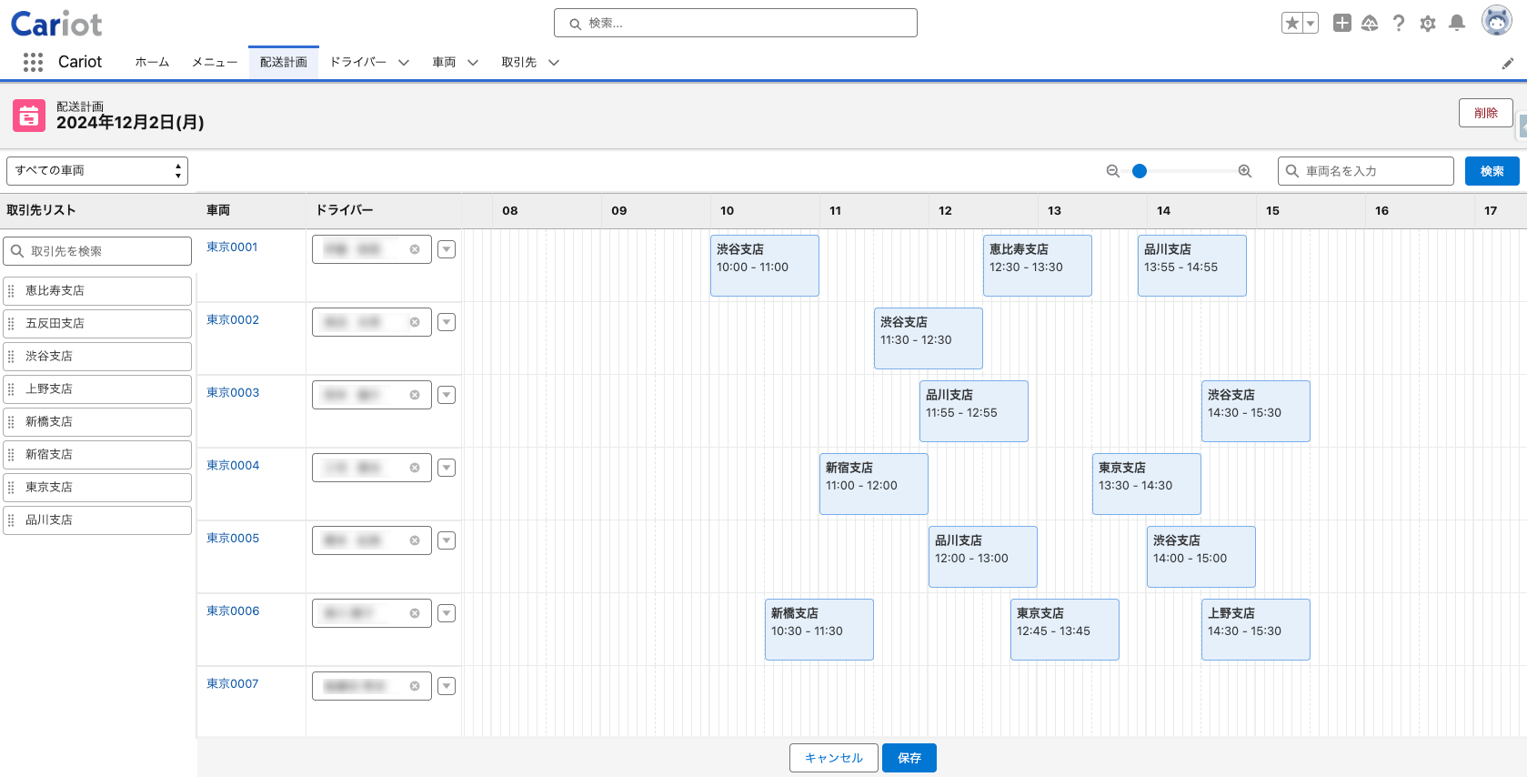Click the user avatar profile icon

pos(1496,22)
